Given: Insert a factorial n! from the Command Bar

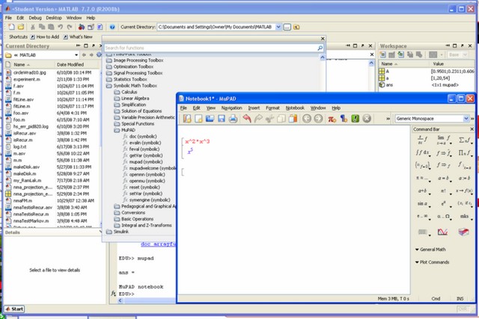Looking at the screenshot, I should click(443, 191).
